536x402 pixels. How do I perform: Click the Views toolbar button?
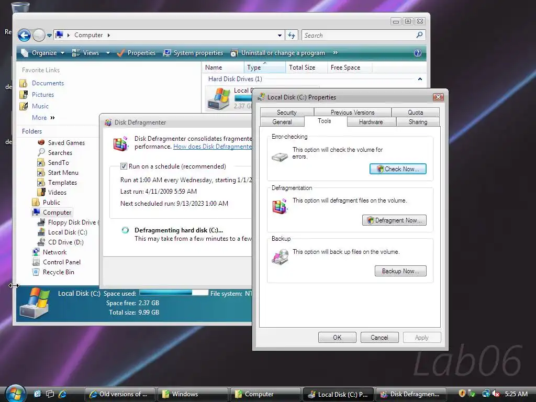[85, 53]
